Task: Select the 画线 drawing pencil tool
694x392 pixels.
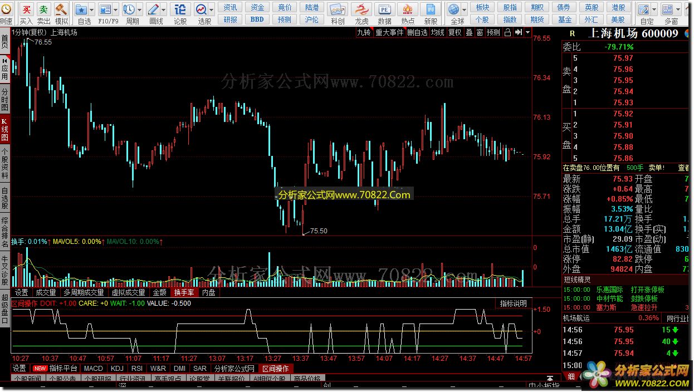Action: (x=153, y=9)
